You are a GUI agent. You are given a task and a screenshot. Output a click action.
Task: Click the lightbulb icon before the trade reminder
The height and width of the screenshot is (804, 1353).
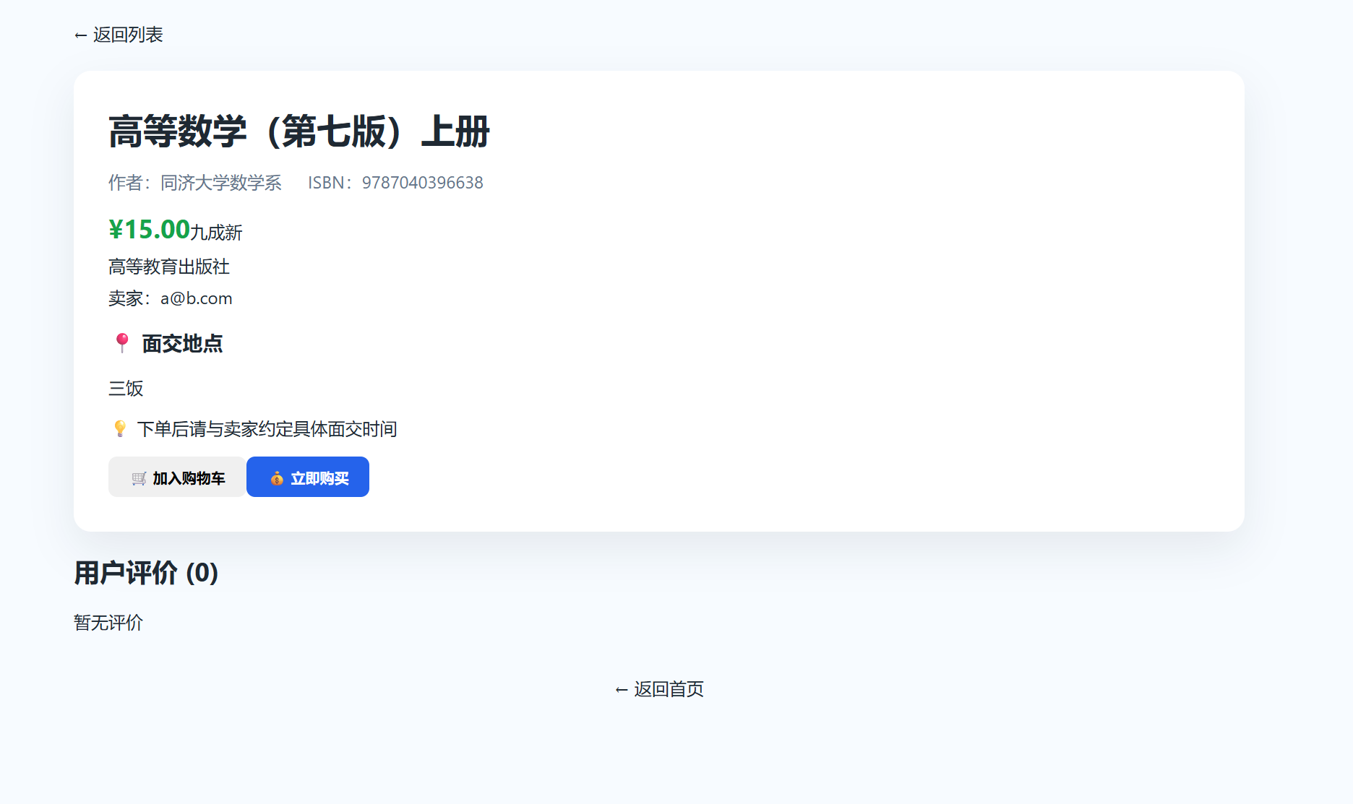120,428
